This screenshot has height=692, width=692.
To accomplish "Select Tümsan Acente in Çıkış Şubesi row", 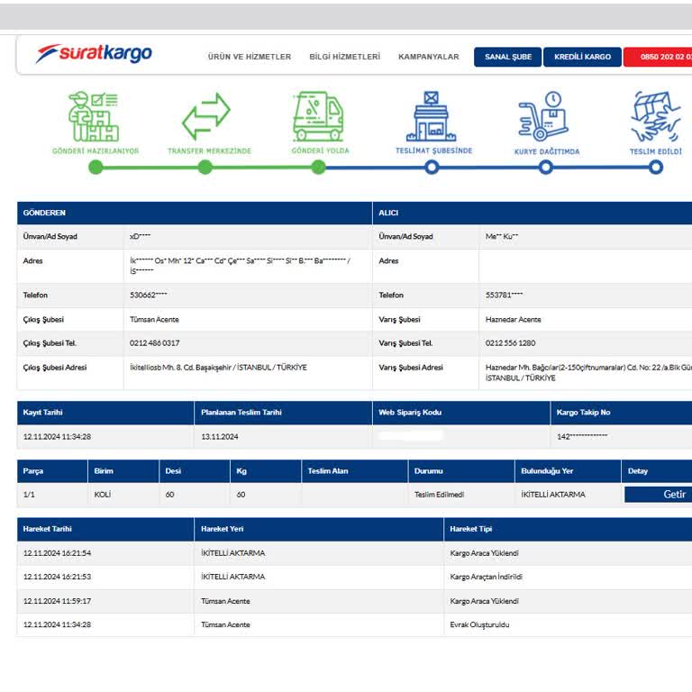I will tap(154, 320).
